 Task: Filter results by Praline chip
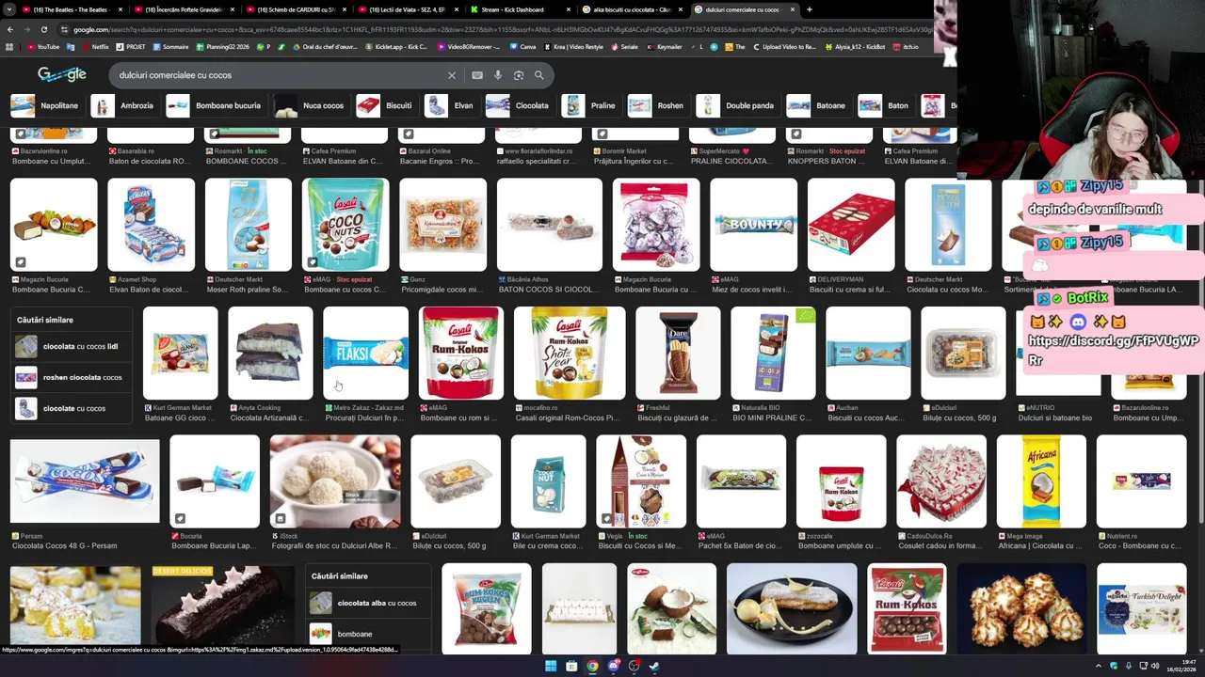[589, 105]
